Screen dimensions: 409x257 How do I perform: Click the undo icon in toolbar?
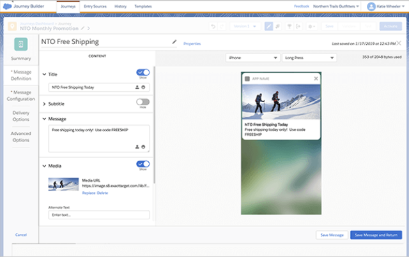(x=213, y=26)
